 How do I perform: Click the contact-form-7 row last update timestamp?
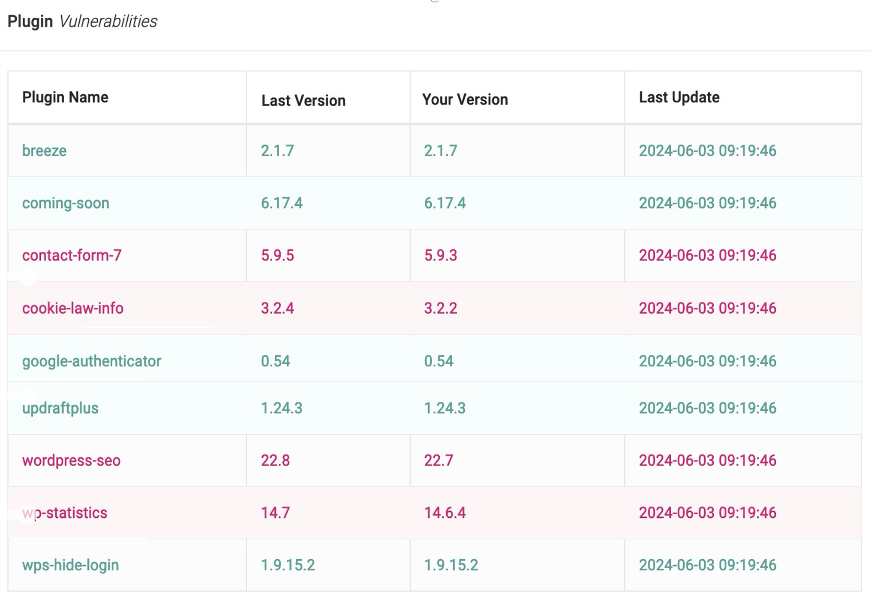coord(708,255)
